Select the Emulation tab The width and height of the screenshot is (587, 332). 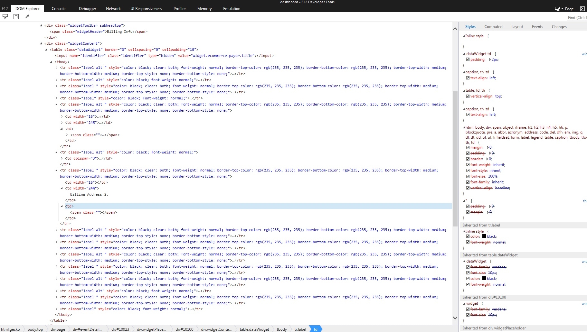pos(232,9)
